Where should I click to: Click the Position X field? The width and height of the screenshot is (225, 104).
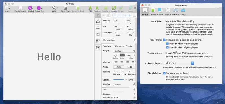tap(118, 21)
